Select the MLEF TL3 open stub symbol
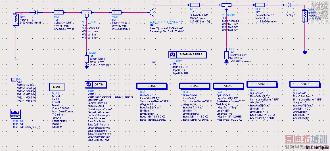 [x=226, y=55]
